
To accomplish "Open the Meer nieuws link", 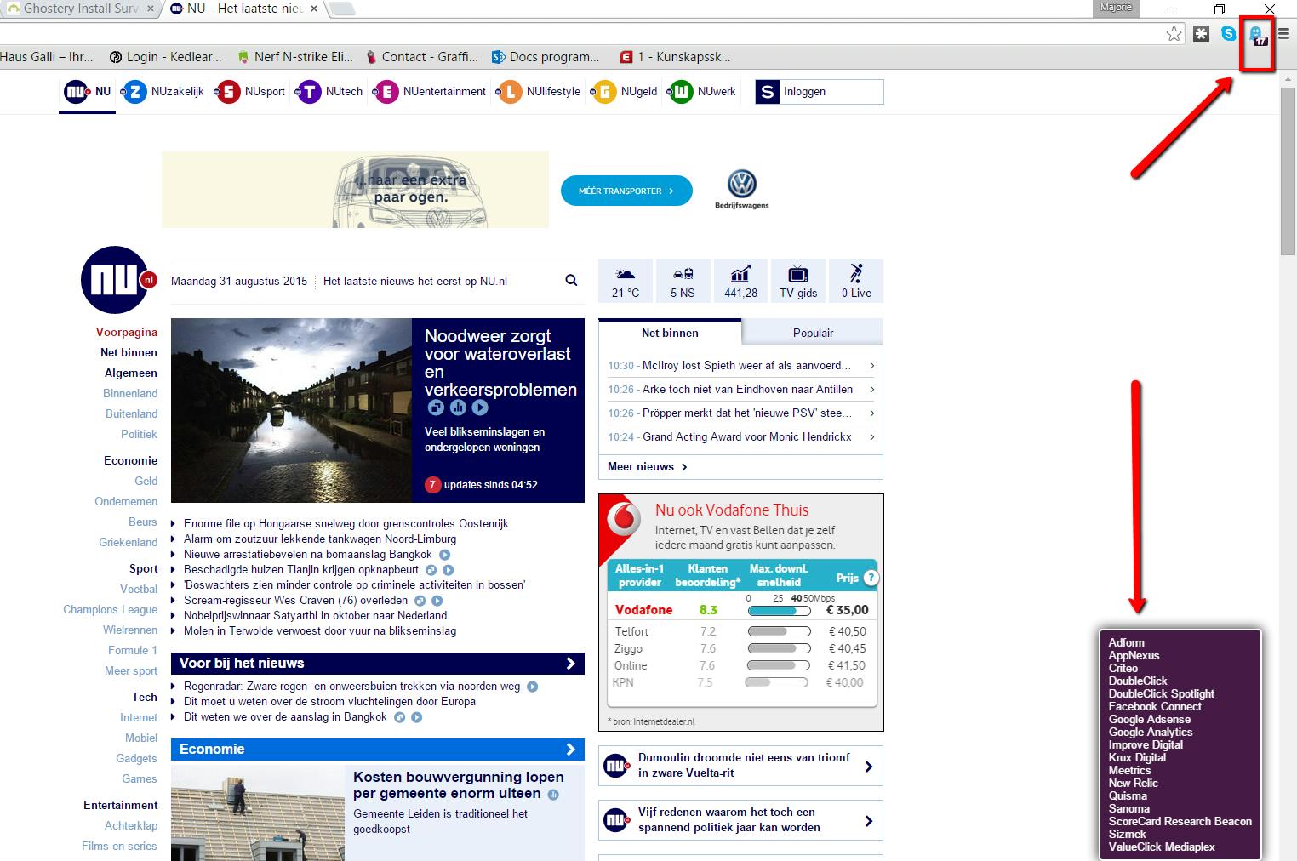I will (x=648, y=467).
